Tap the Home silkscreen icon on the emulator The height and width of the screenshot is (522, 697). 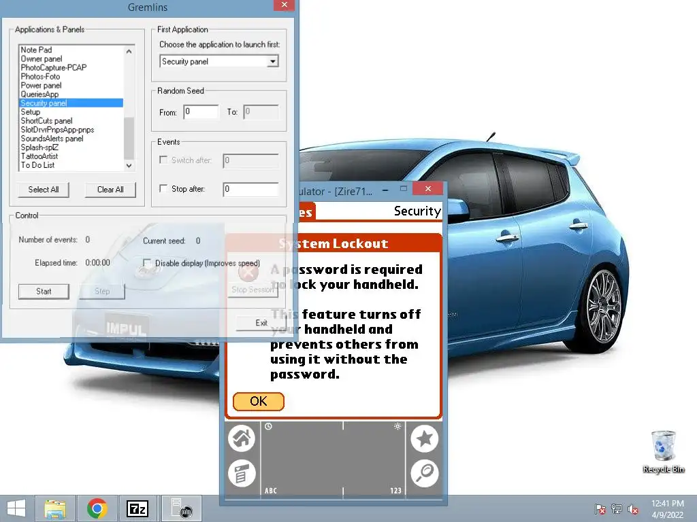tap(242, 438)
